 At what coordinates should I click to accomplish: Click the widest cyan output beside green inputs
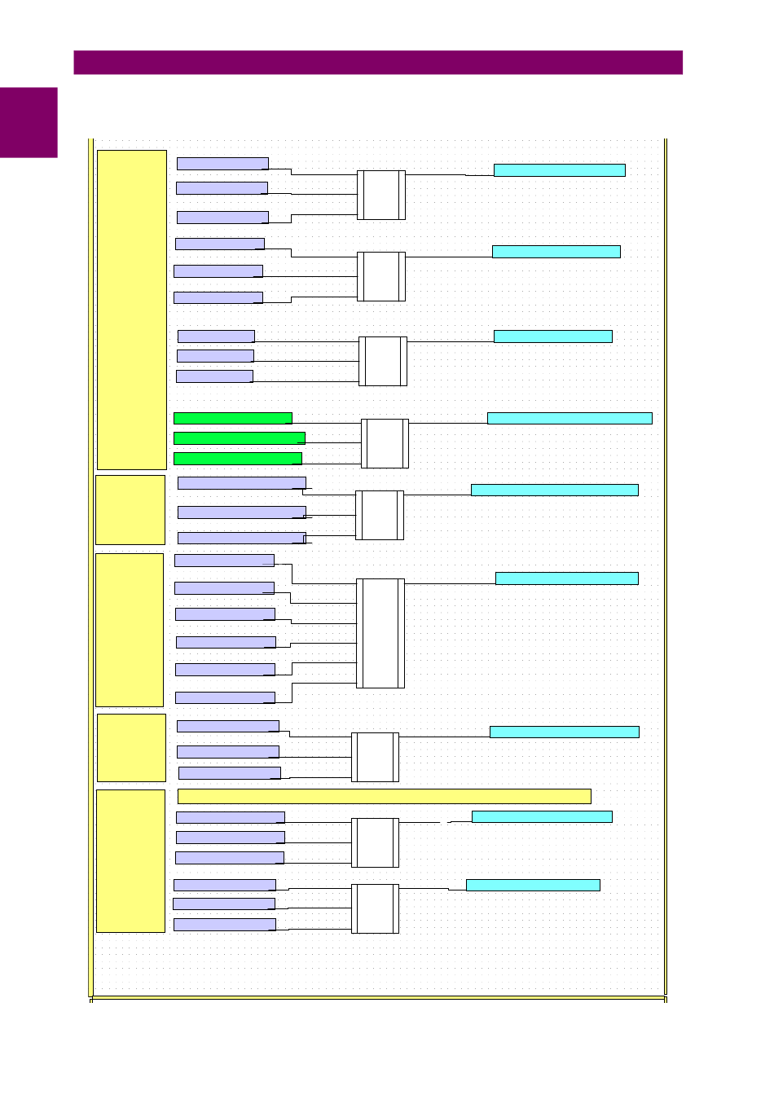pos(570,418)
